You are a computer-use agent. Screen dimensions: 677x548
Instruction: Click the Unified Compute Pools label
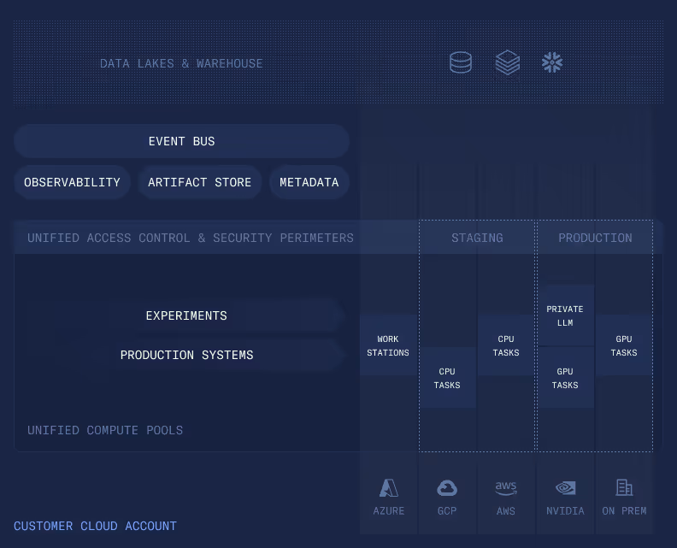pos(105,430)
